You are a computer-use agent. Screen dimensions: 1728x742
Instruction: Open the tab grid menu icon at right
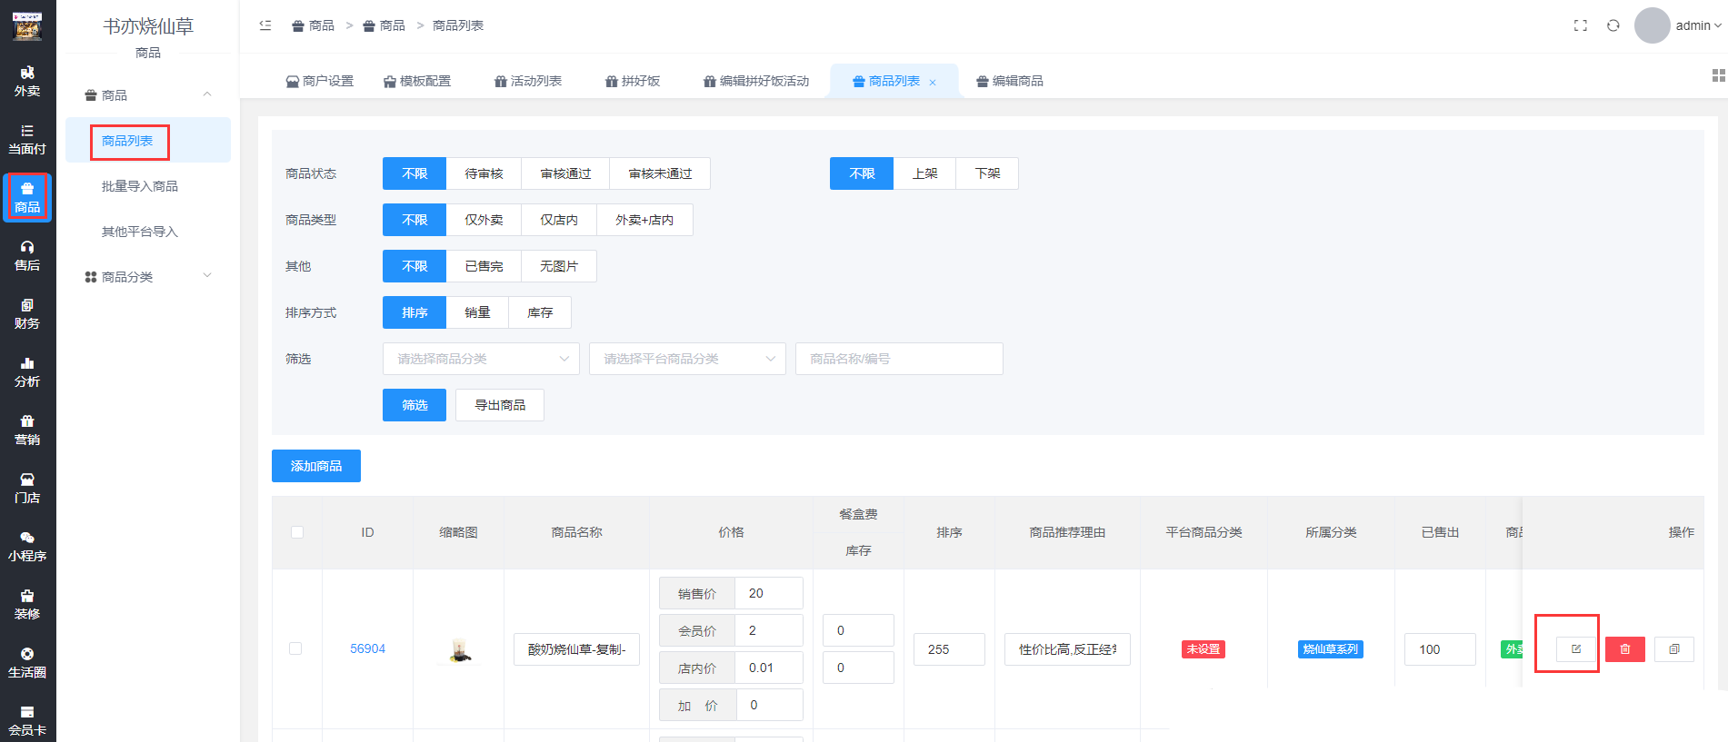click(x=1719, y=75)
